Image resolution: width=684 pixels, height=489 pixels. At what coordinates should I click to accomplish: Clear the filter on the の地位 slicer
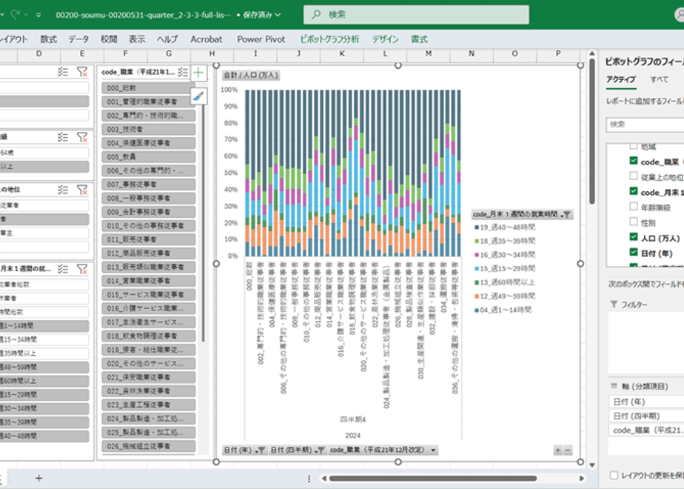point(82,190)
